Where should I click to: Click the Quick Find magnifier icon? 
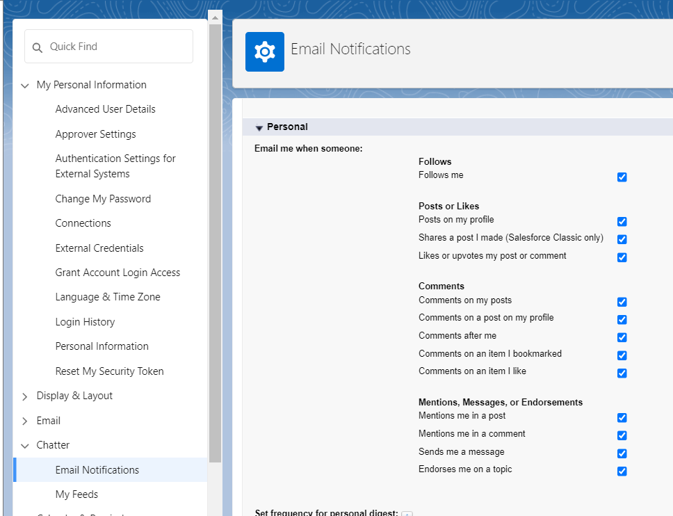[x=38, y=48]
